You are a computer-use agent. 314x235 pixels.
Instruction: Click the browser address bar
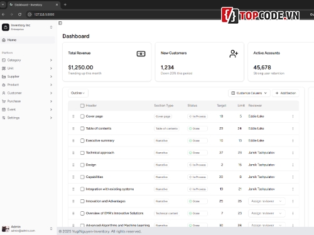coord(126,14)
